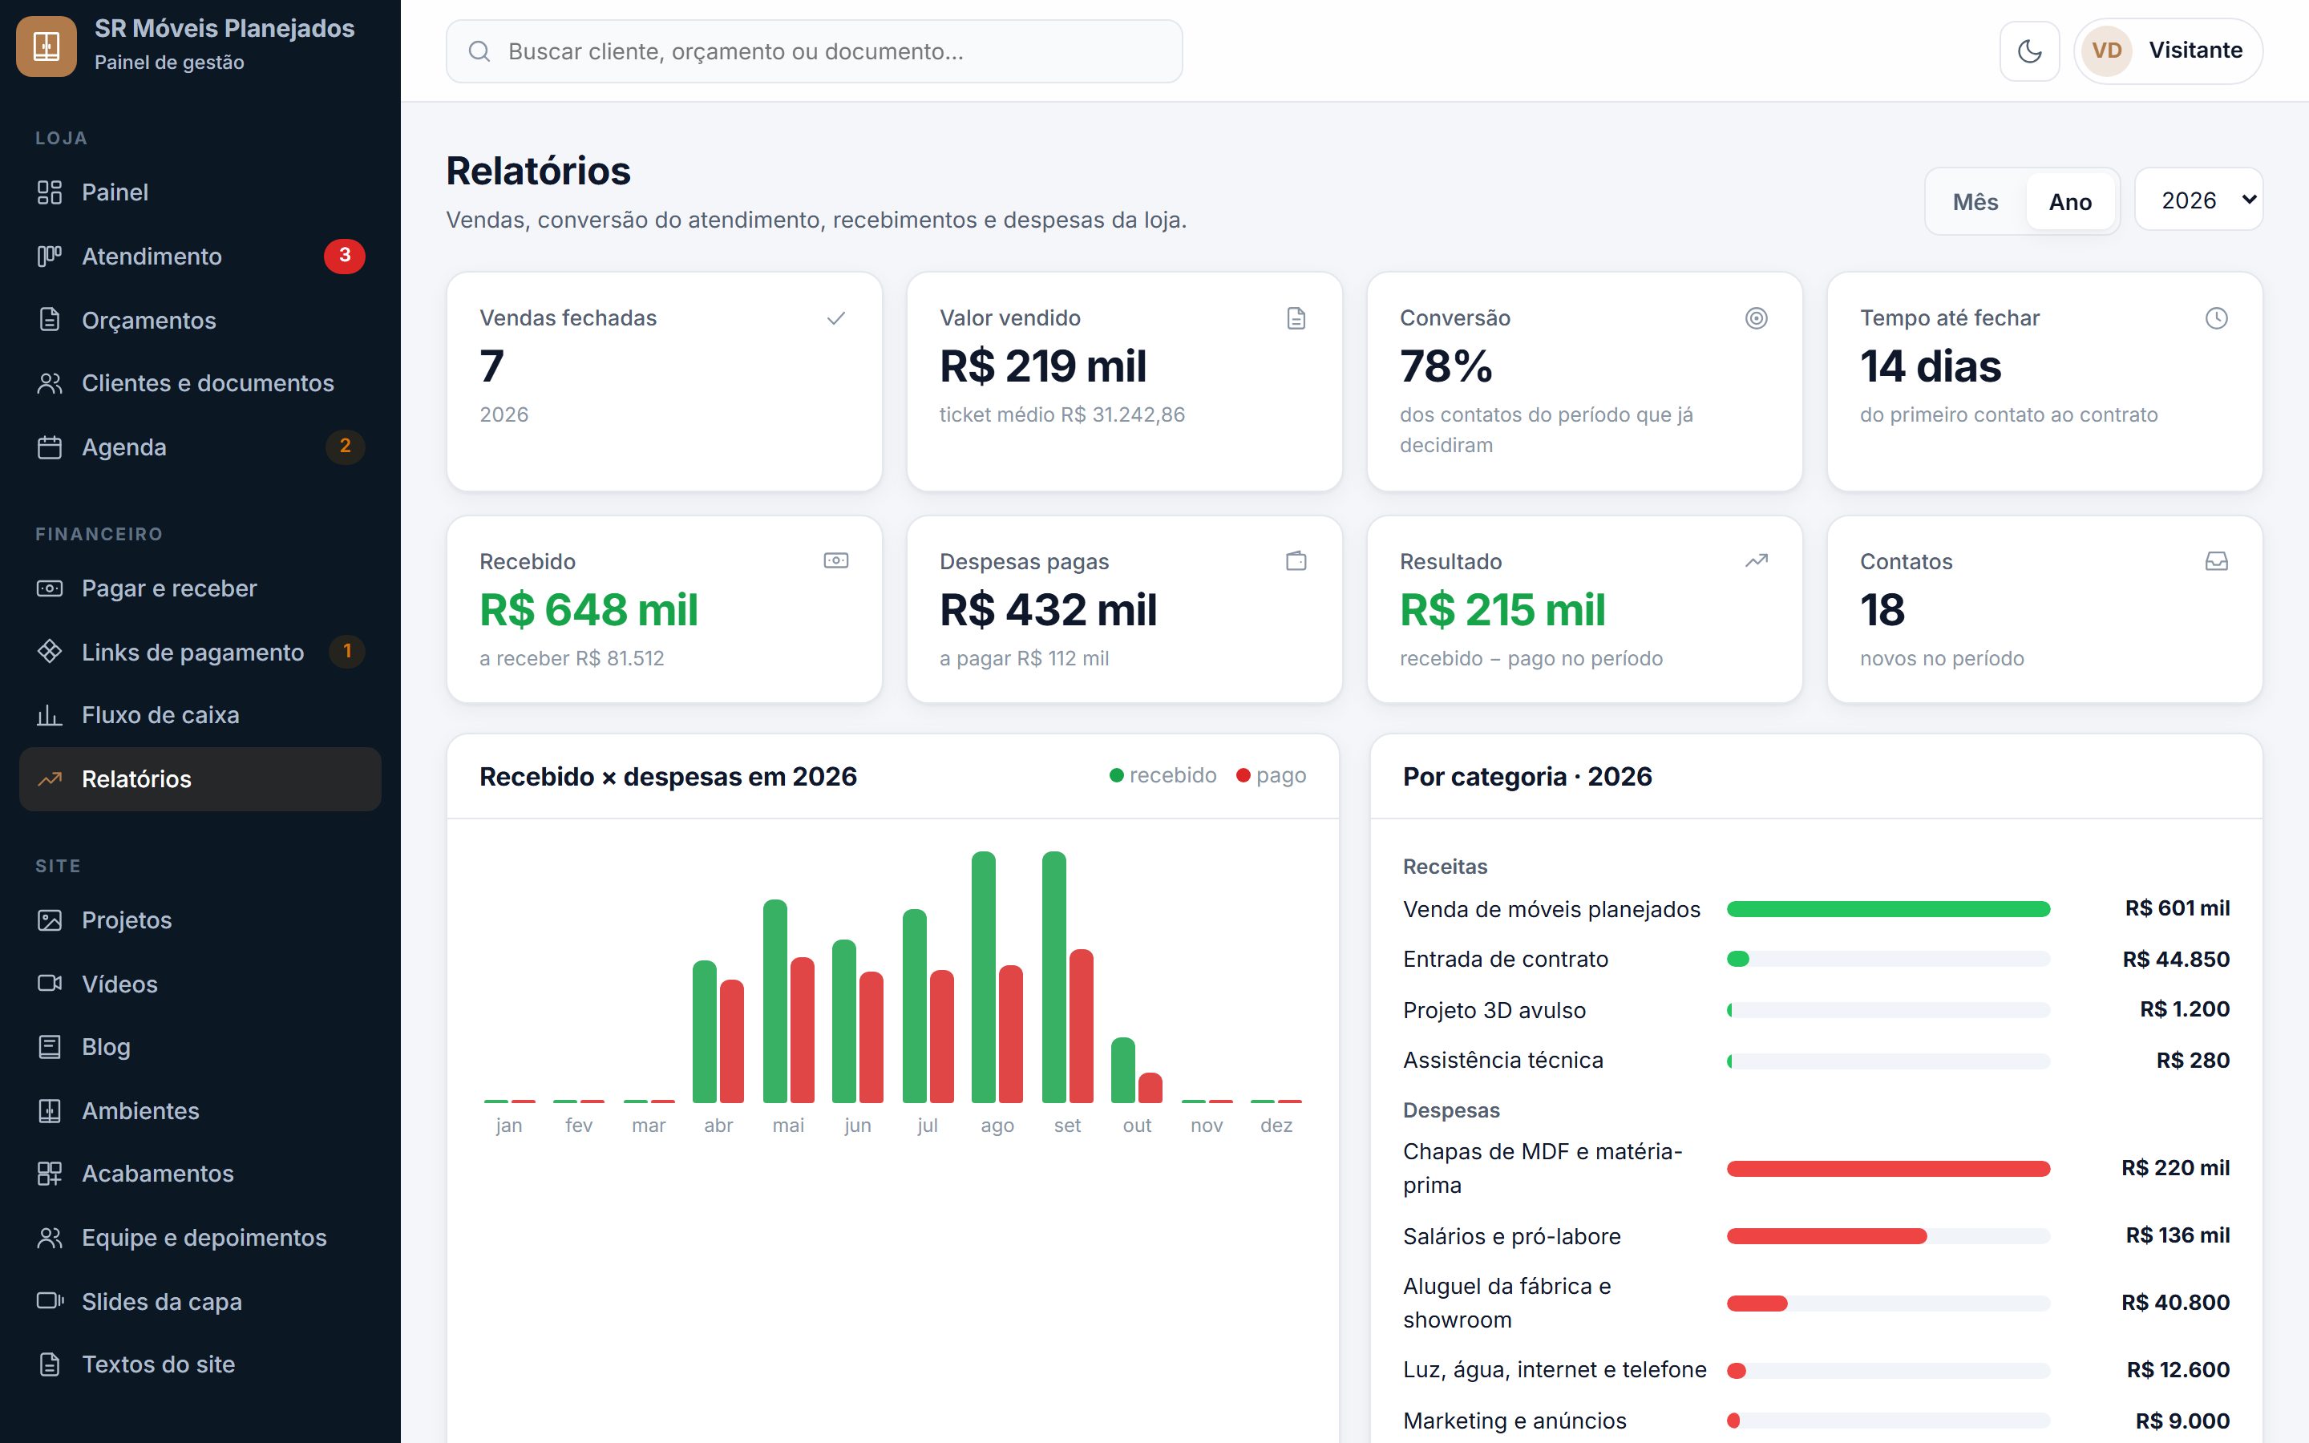This screenshot has height=1443, width=2309.
Task: Click the Ambientes icon in sidebar
Action: click(x=50, y=1111)
